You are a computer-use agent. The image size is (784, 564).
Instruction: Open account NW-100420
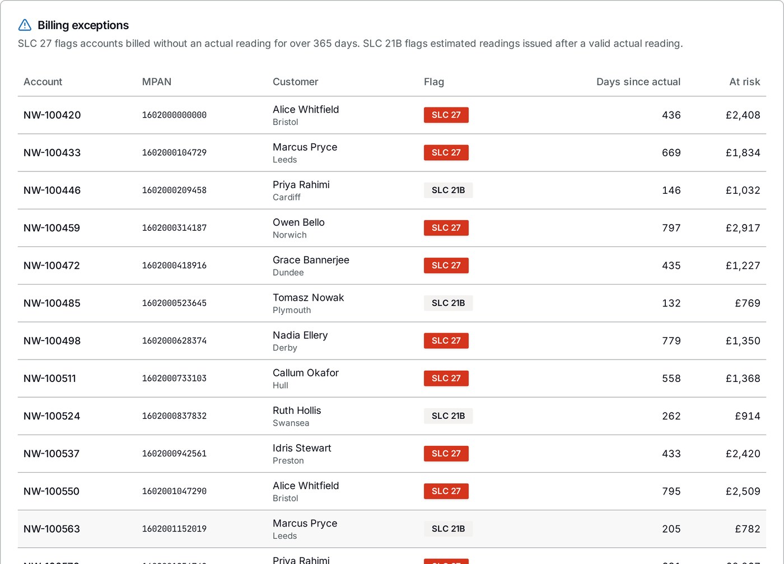coord(52,115)
